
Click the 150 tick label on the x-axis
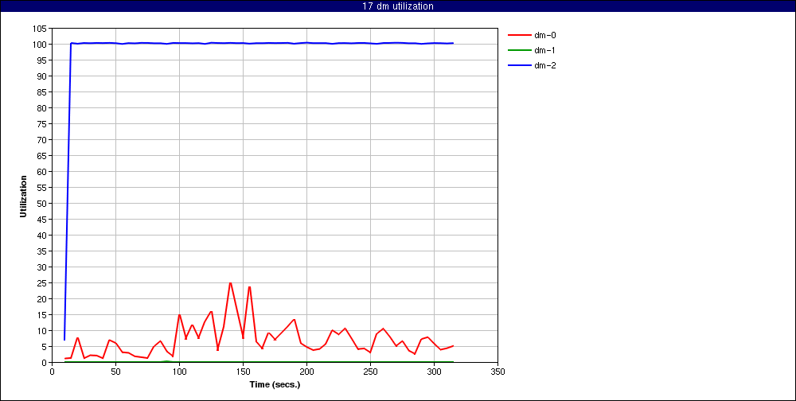pyautogui.click(x=243, y=372)
